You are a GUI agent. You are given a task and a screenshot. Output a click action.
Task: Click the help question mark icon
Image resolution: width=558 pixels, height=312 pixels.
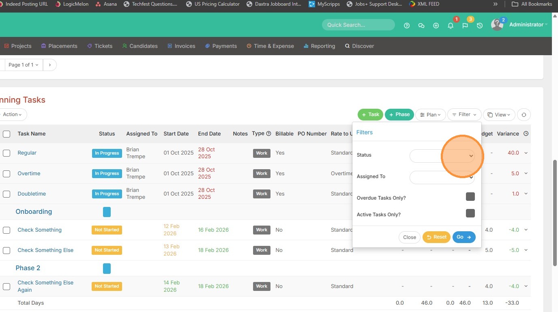coord(407,26)
